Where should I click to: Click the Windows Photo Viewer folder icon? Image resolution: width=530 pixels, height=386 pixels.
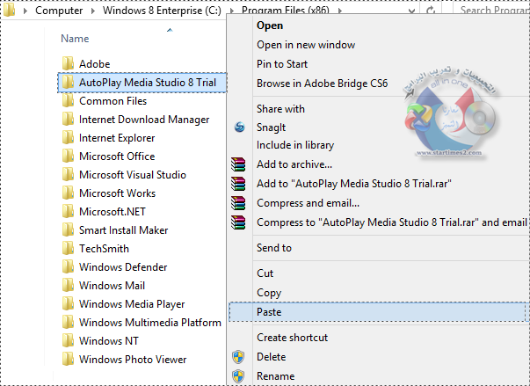[x=68, y=359]
